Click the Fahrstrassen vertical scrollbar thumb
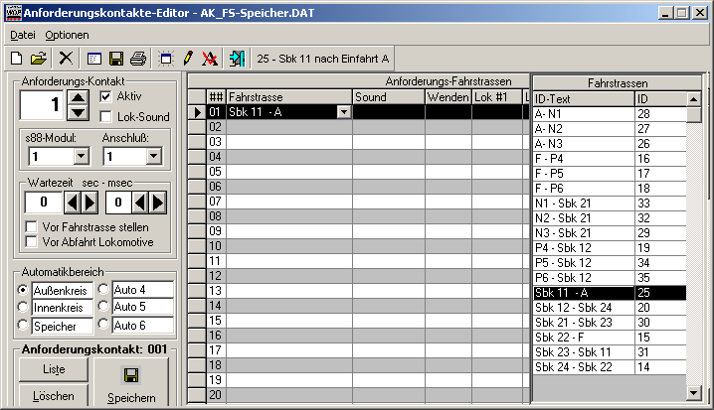 pyautogui.click(x=693, y=114)
